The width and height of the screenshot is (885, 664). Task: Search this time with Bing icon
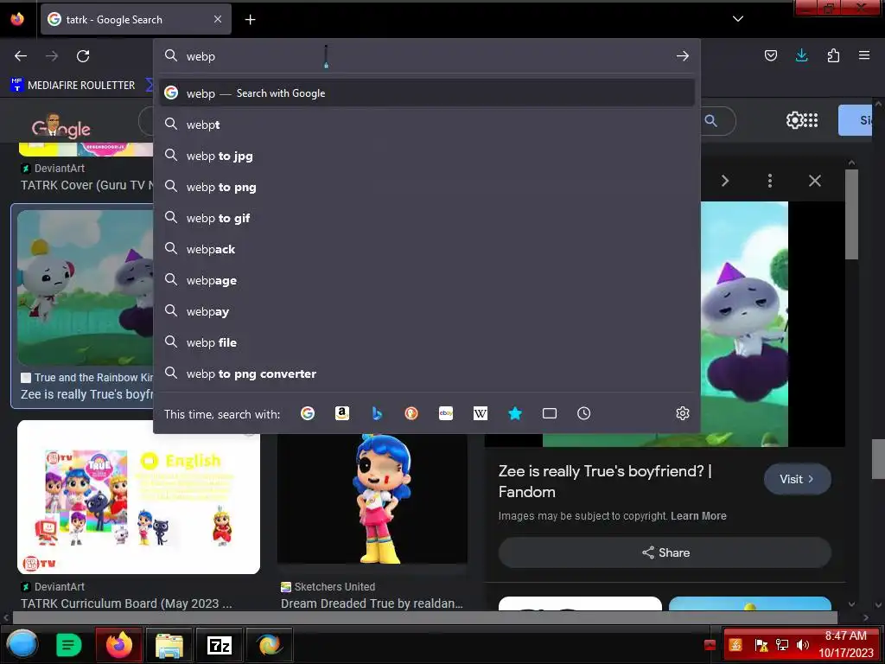tap(377, 413)
